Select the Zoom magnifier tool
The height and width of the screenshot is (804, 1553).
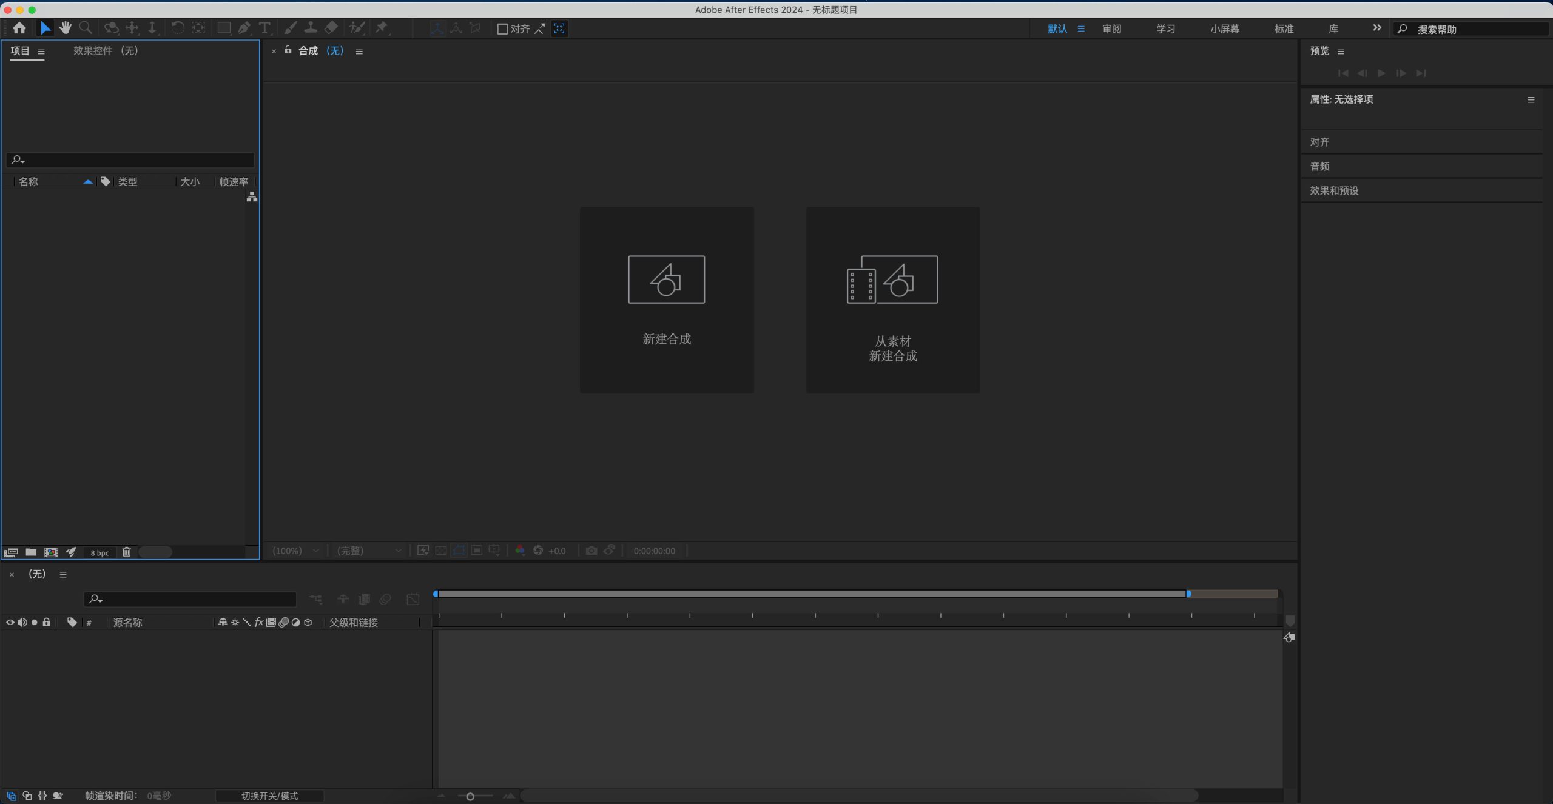tap(86, 28)
